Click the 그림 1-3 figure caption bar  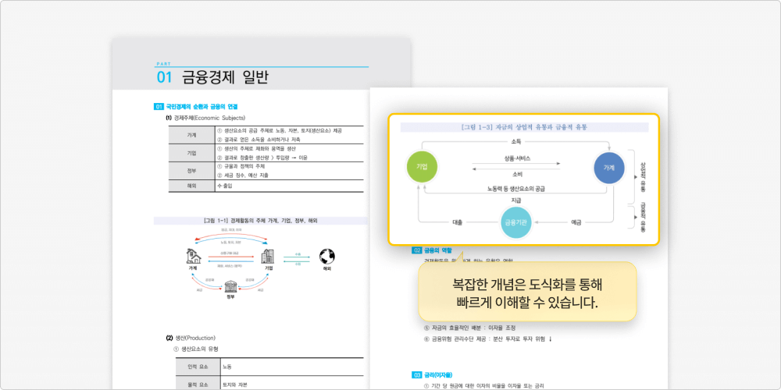tap(523, 126)
